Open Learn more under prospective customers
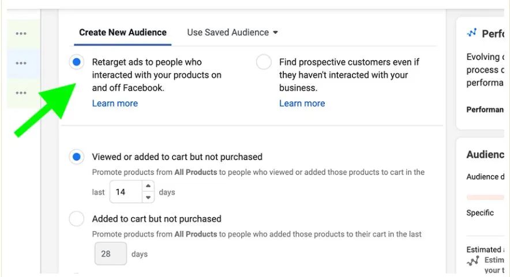 (302, 104)
